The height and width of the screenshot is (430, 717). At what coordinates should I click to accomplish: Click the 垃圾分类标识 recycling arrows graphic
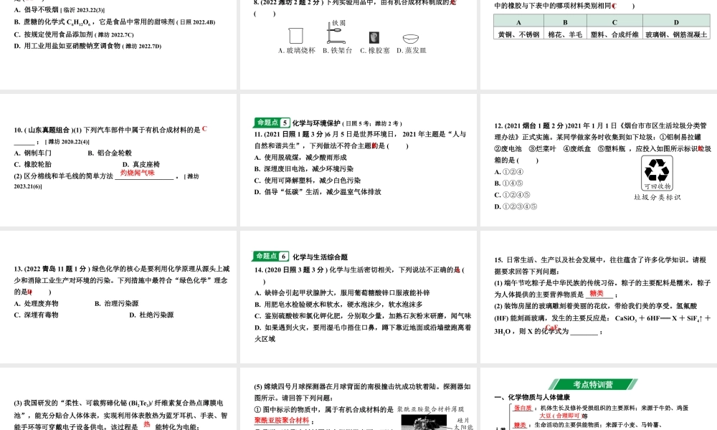coord(657,172)
